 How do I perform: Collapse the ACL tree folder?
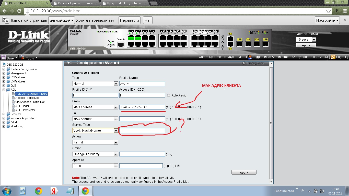[4, 90]
